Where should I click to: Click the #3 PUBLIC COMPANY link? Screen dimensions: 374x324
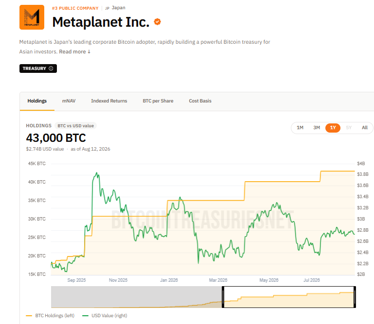click(75, 8)
